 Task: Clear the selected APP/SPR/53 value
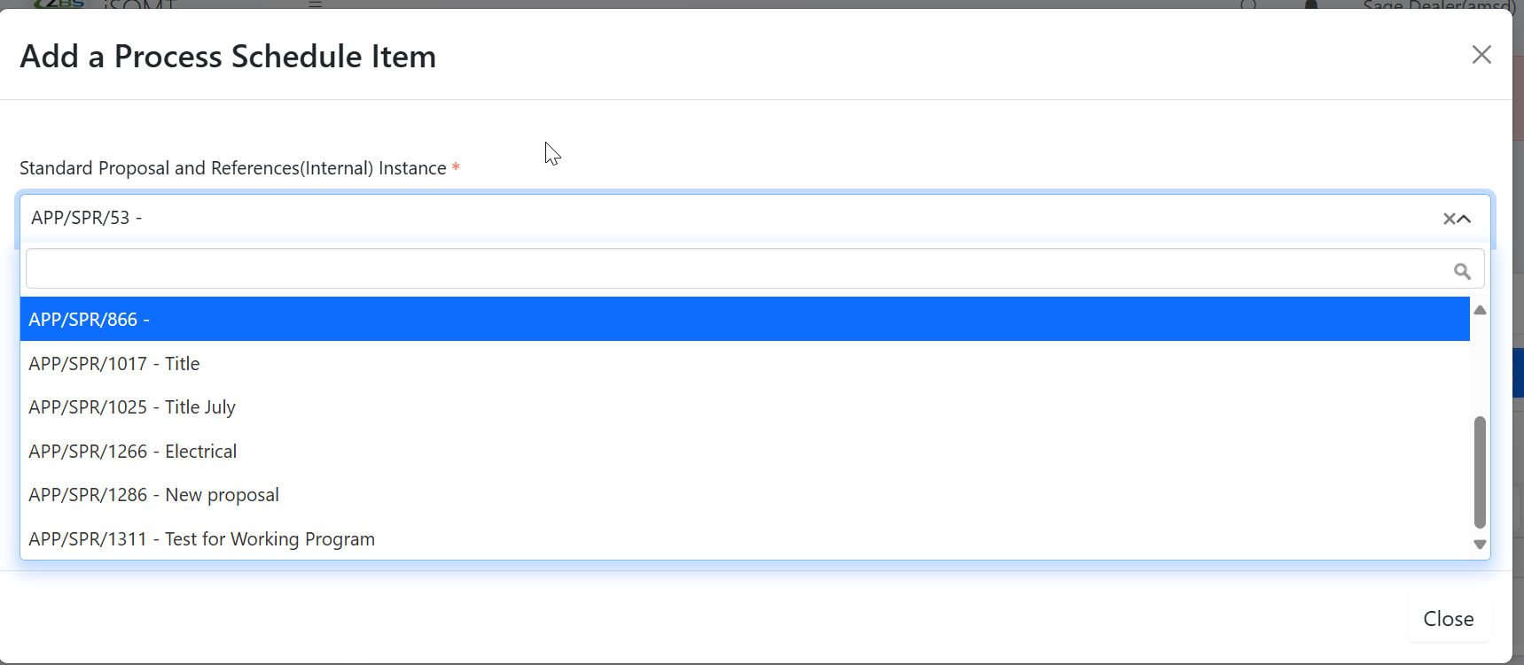click(x=1449, y=219)
